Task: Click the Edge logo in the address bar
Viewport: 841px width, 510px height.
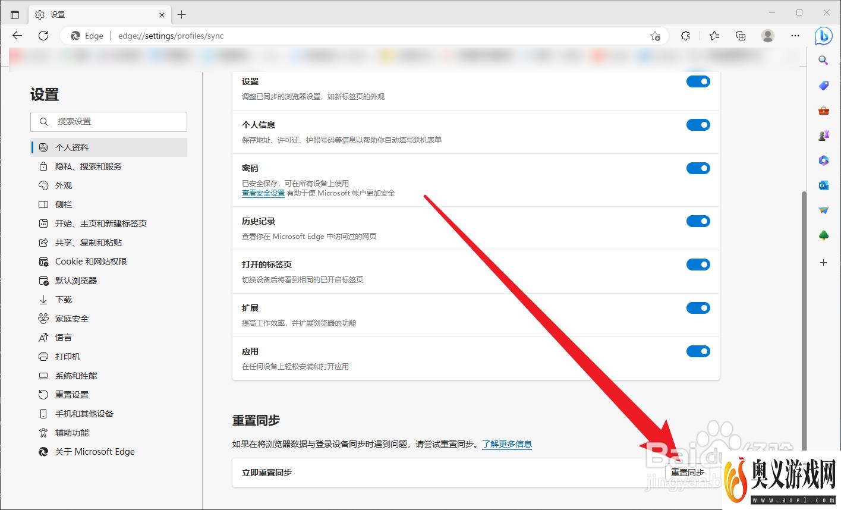Action: pyautogui.click(x=75, y=36)
